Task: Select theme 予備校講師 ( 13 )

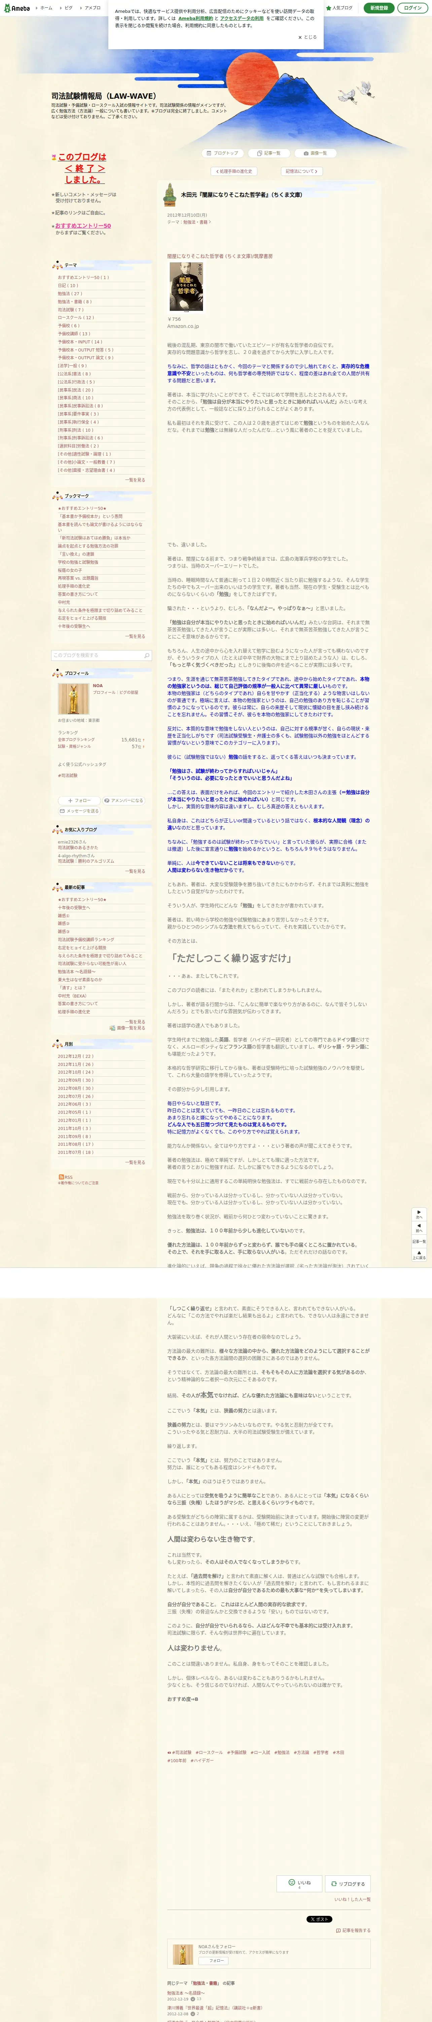Action: pyautogui.click(x=74, y=334)
